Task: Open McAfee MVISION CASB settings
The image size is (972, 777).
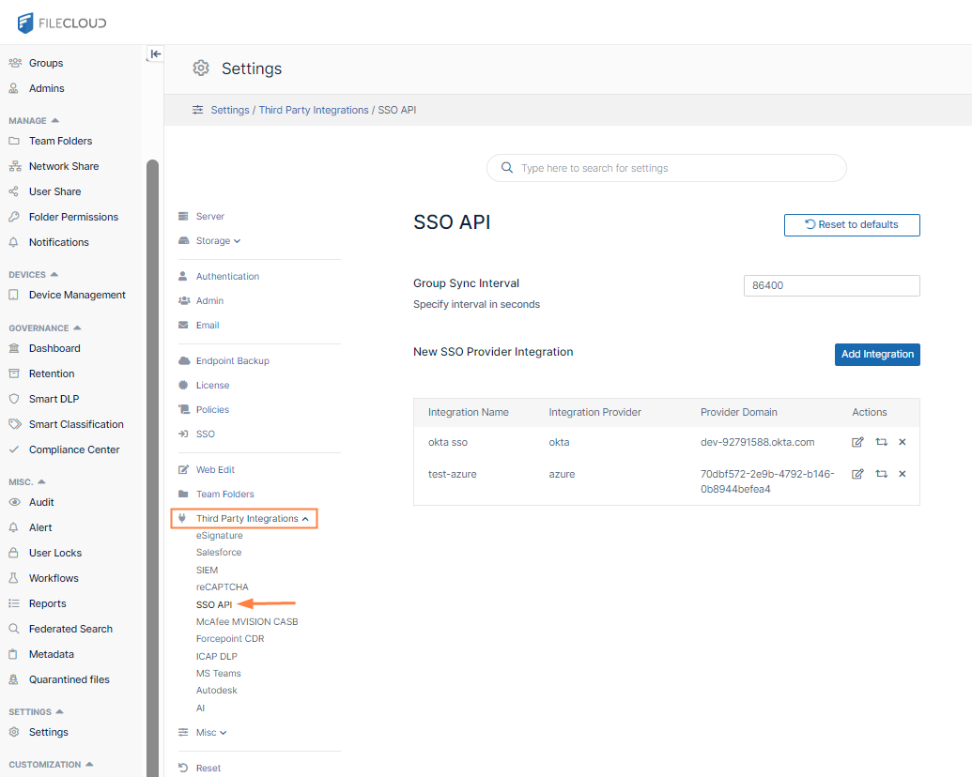Action: coord(247,621)
